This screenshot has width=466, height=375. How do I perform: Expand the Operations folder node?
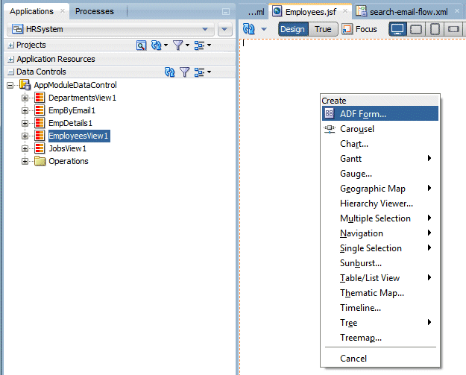pos(25,161)
